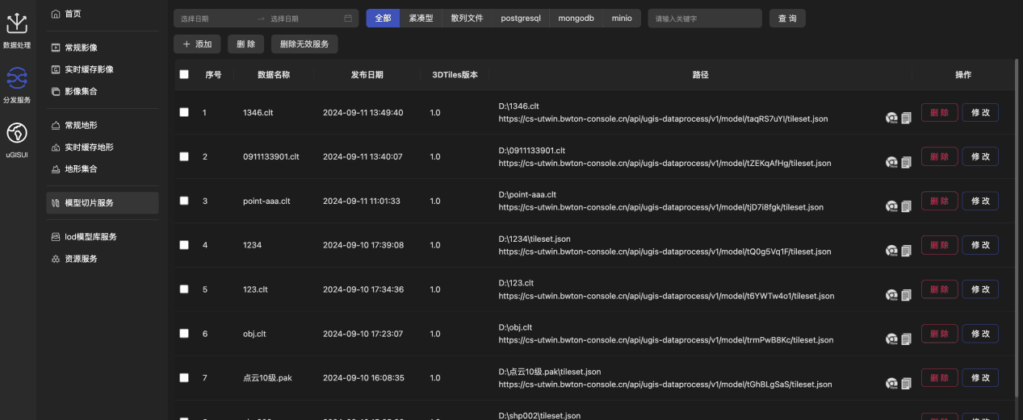The height and width of the screenshot is (420, 1023).
Task: Click the 请输入关键字 search field
Action: coord(704,19)
